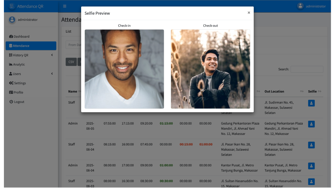Click the red 01:00:00 value

point(206,144)
